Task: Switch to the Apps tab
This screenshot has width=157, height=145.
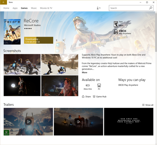Action: tap(15, 8)
